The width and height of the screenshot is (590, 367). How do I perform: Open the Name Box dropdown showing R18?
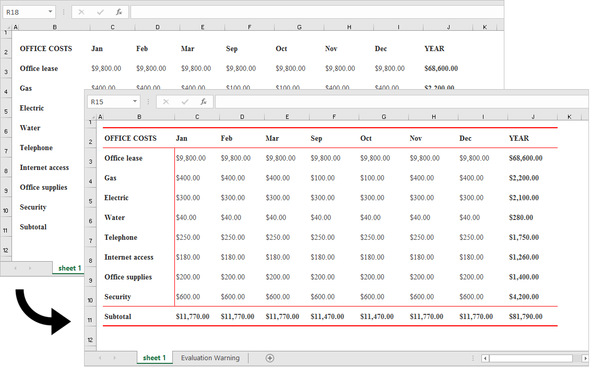(49, 11)
